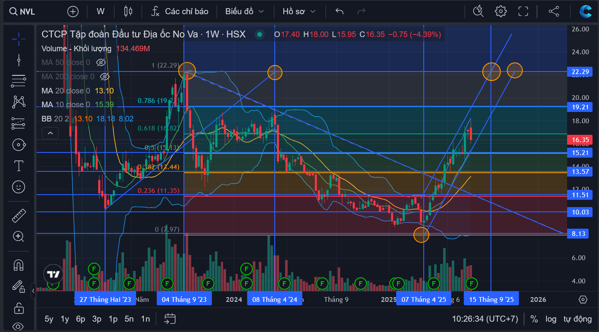Toggle percent scale mode
The image size is (599, 332).
534,319
